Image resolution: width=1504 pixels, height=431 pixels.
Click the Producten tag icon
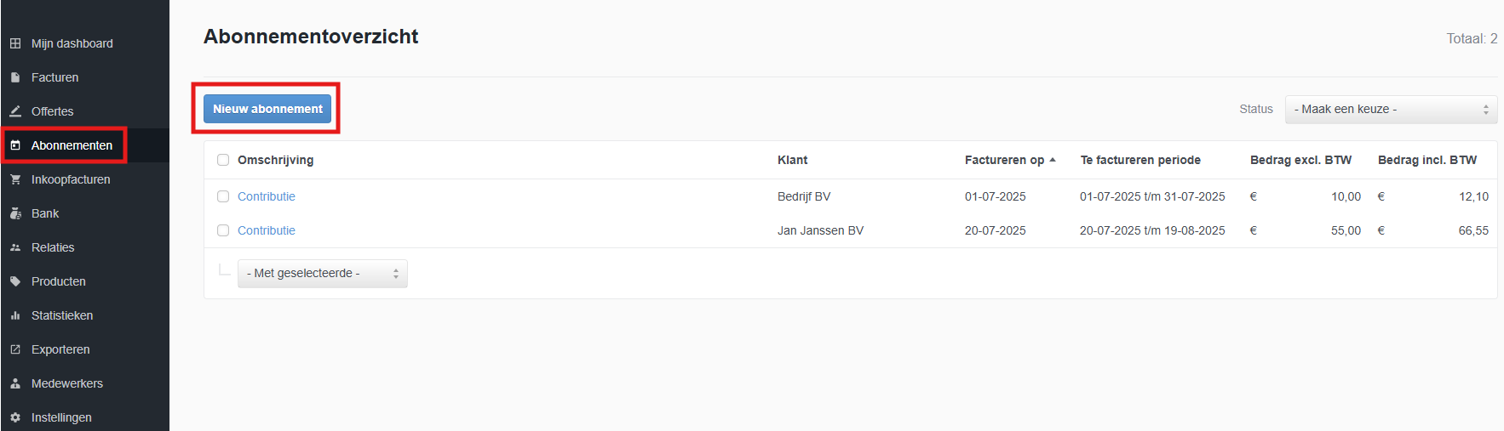pos(15,281)
